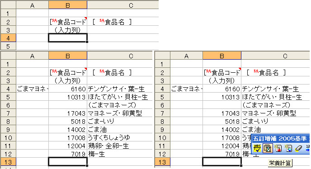This screenshot has width=311, height=169.
Task: Click 梅-生 in bottom-left sheet
Action: click(96, 154)
